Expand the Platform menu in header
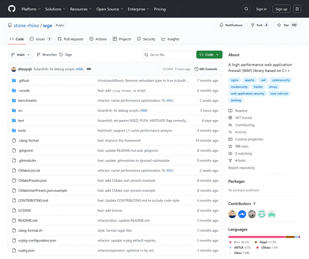 [30, 9]
